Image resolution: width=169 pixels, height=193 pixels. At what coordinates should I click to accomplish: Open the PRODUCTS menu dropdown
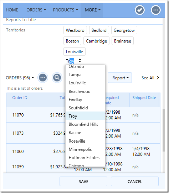66,10
